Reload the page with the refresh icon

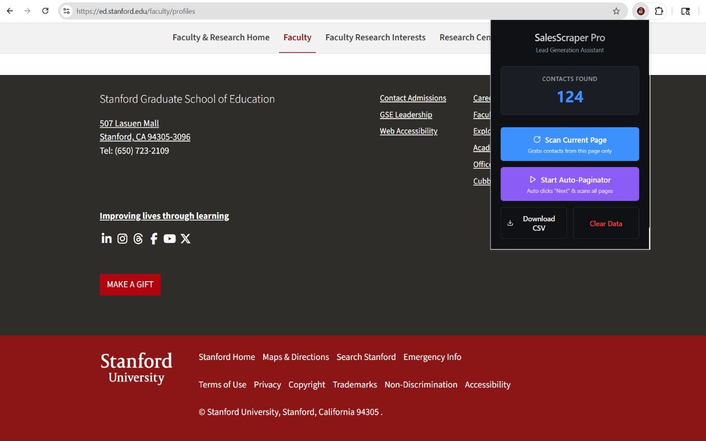coord(45,11)
